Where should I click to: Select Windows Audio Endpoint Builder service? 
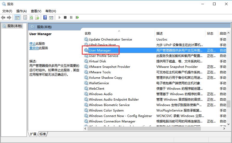click(114, 100)
